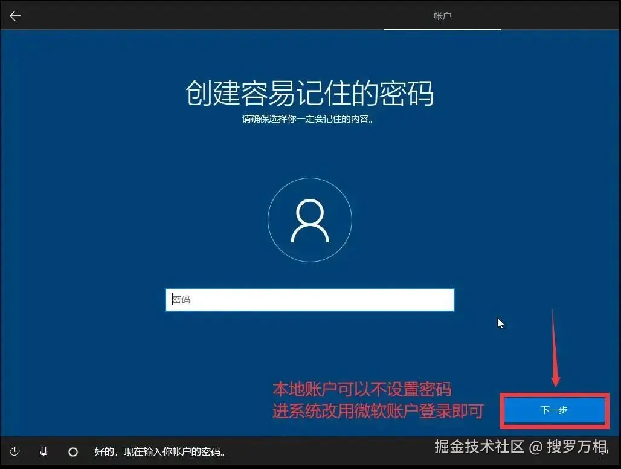Click inside the empty password box
The width and height of the screenshot is (621, 469).
(309, 299)
